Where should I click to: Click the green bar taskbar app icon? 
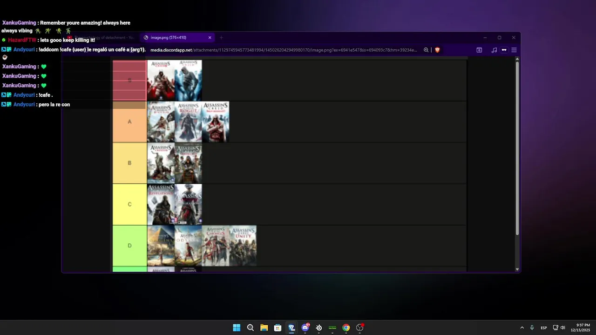click(332, 328)
